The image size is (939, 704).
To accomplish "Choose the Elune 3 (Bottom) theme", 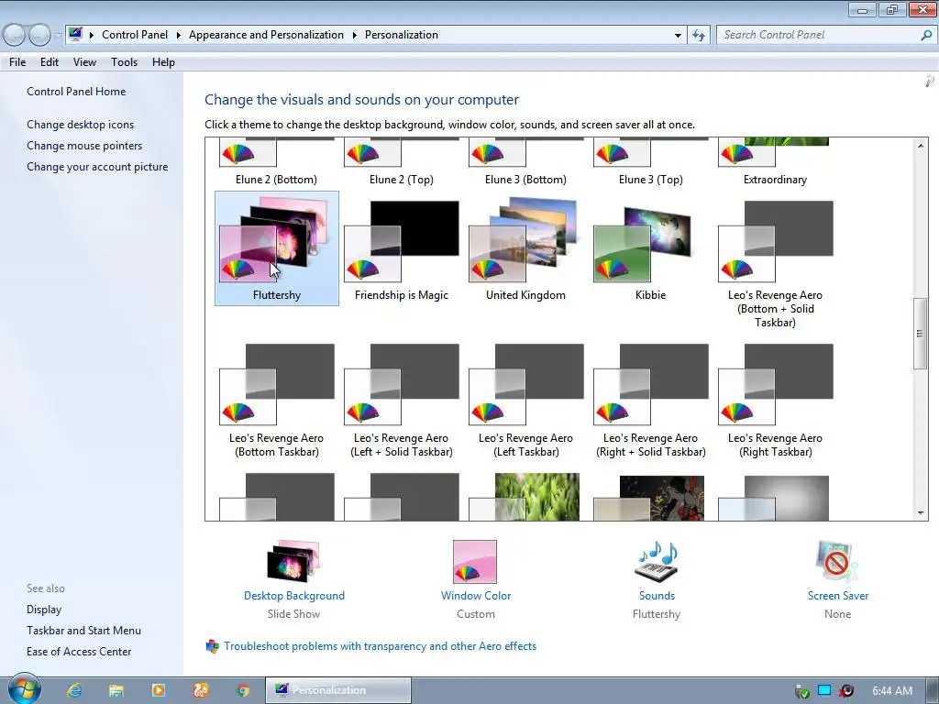I will pyautogui.click(x=525, y=163).
